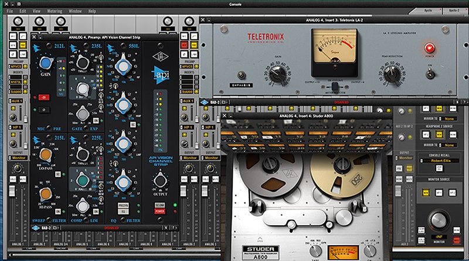This screenshot has height=261, width=469.
Task: Open the HP 1 send selector on first channel
Action: pos(16,127)
